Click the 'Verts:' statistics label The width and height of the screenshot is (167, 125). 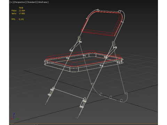pos(14,14)
